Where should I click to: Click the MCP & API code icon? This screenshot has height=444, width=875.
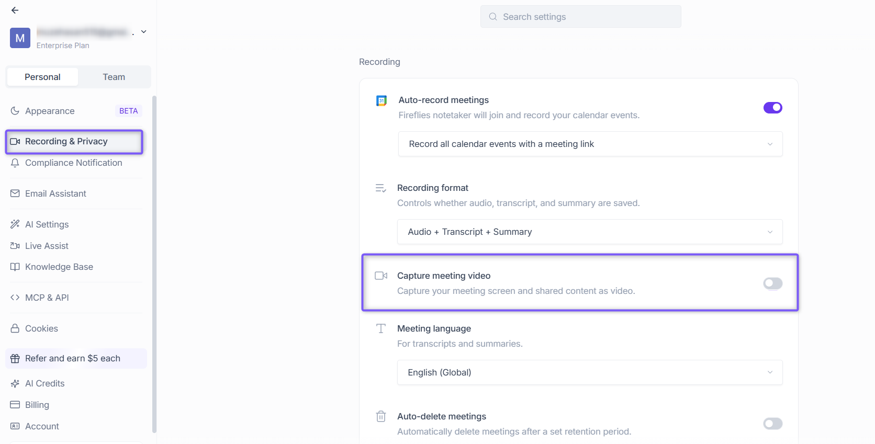point(15,298)
